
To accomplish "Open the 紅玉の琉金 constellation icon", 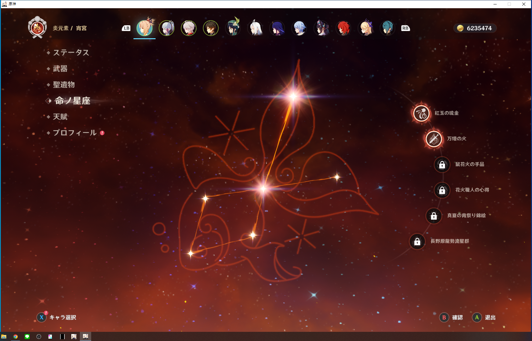I will coord(421,113).
